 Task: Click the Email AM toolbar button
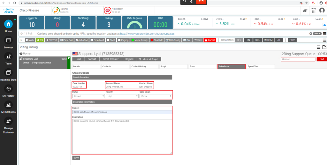pyautogui.click(x=97, y=40)
